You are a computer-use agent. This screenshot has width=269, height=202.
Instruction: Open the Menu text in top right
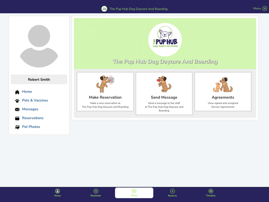click(257, 8)
